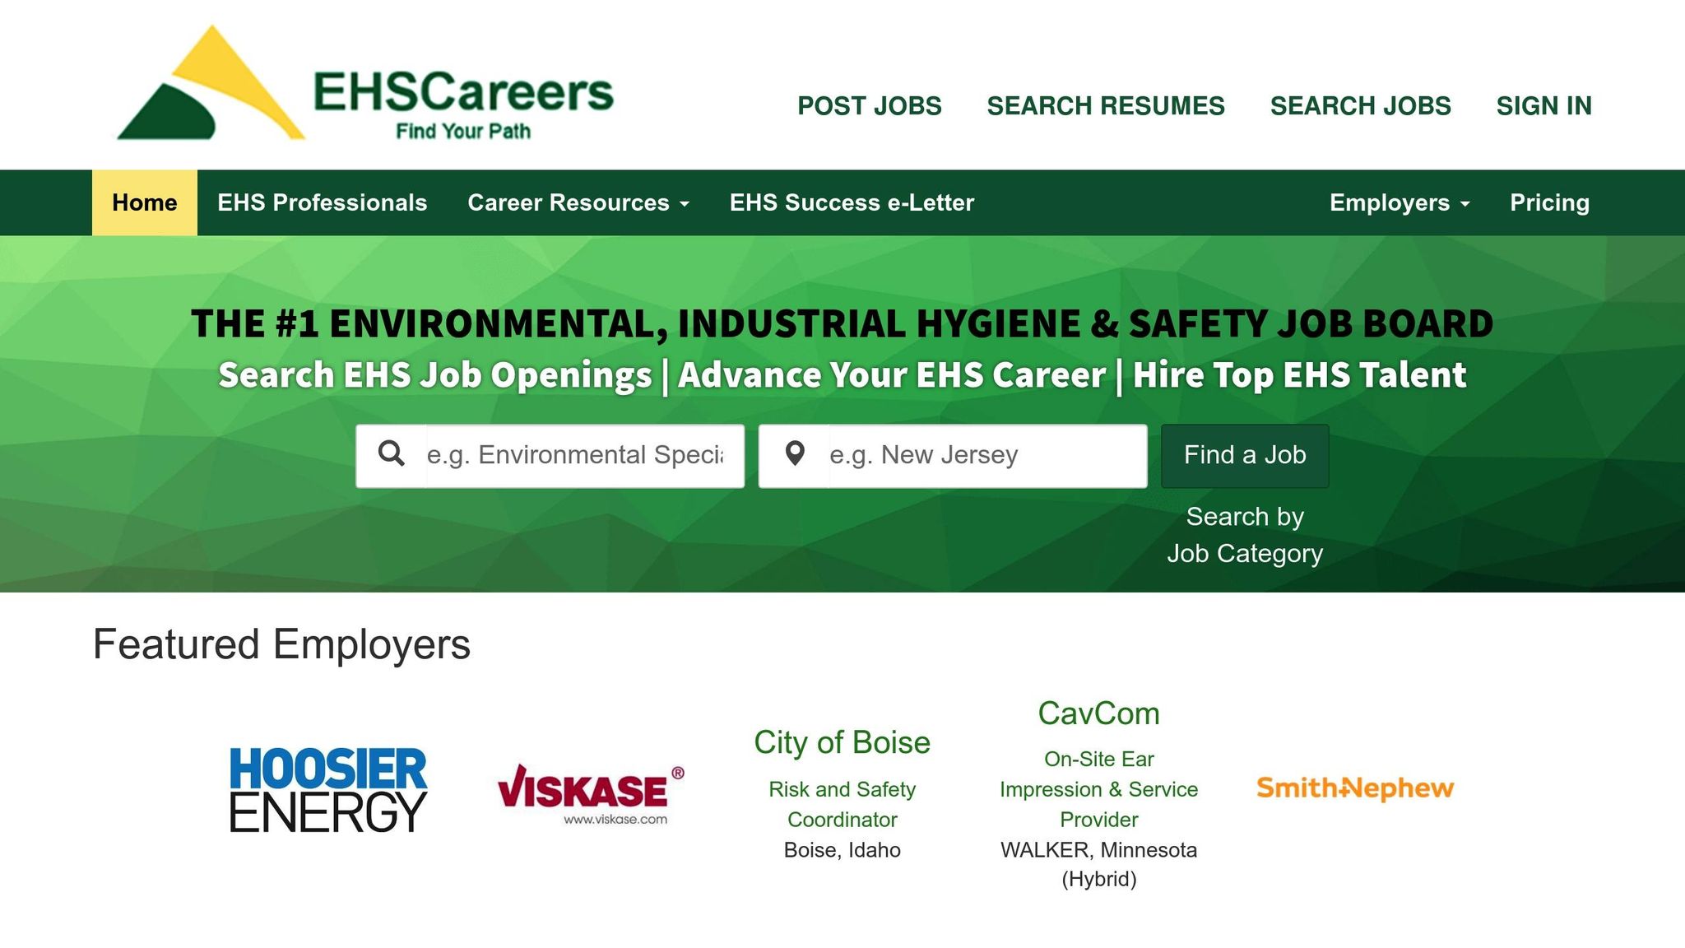This screenshot has width=1685, height=948.
Task: Click the location pin icon
Action: pyautogui.click(x=795, y=455)
